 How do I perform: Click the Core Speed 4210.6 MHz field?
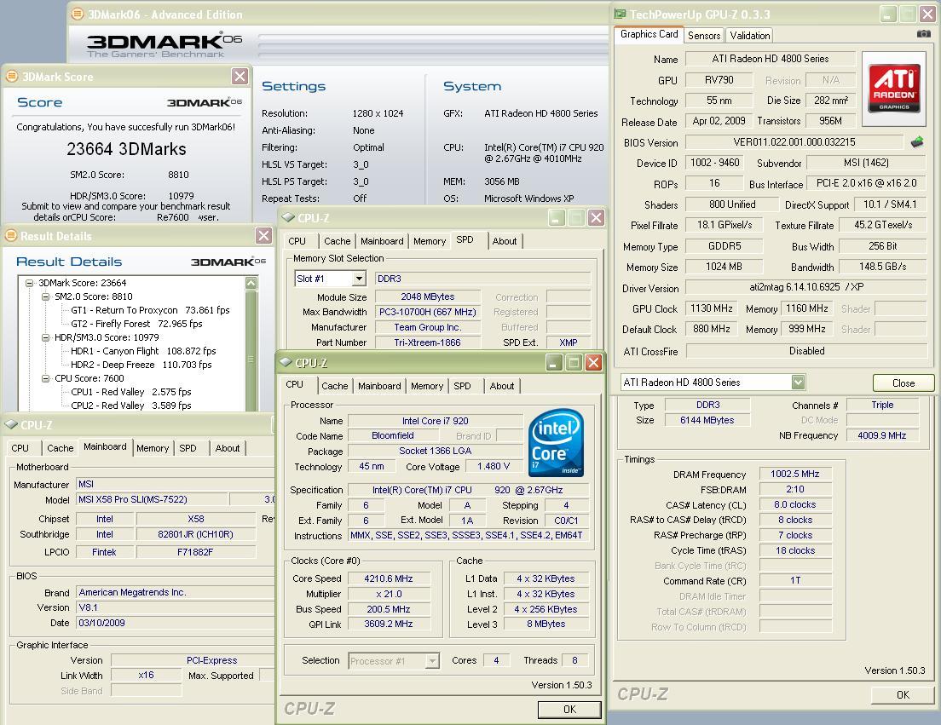pyautogui.click(x=389, y=578)
